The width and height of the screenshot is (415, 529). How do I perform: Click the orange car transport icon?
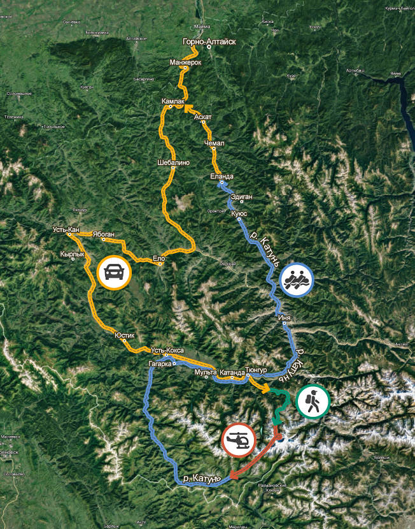click(x=114, y=273)
